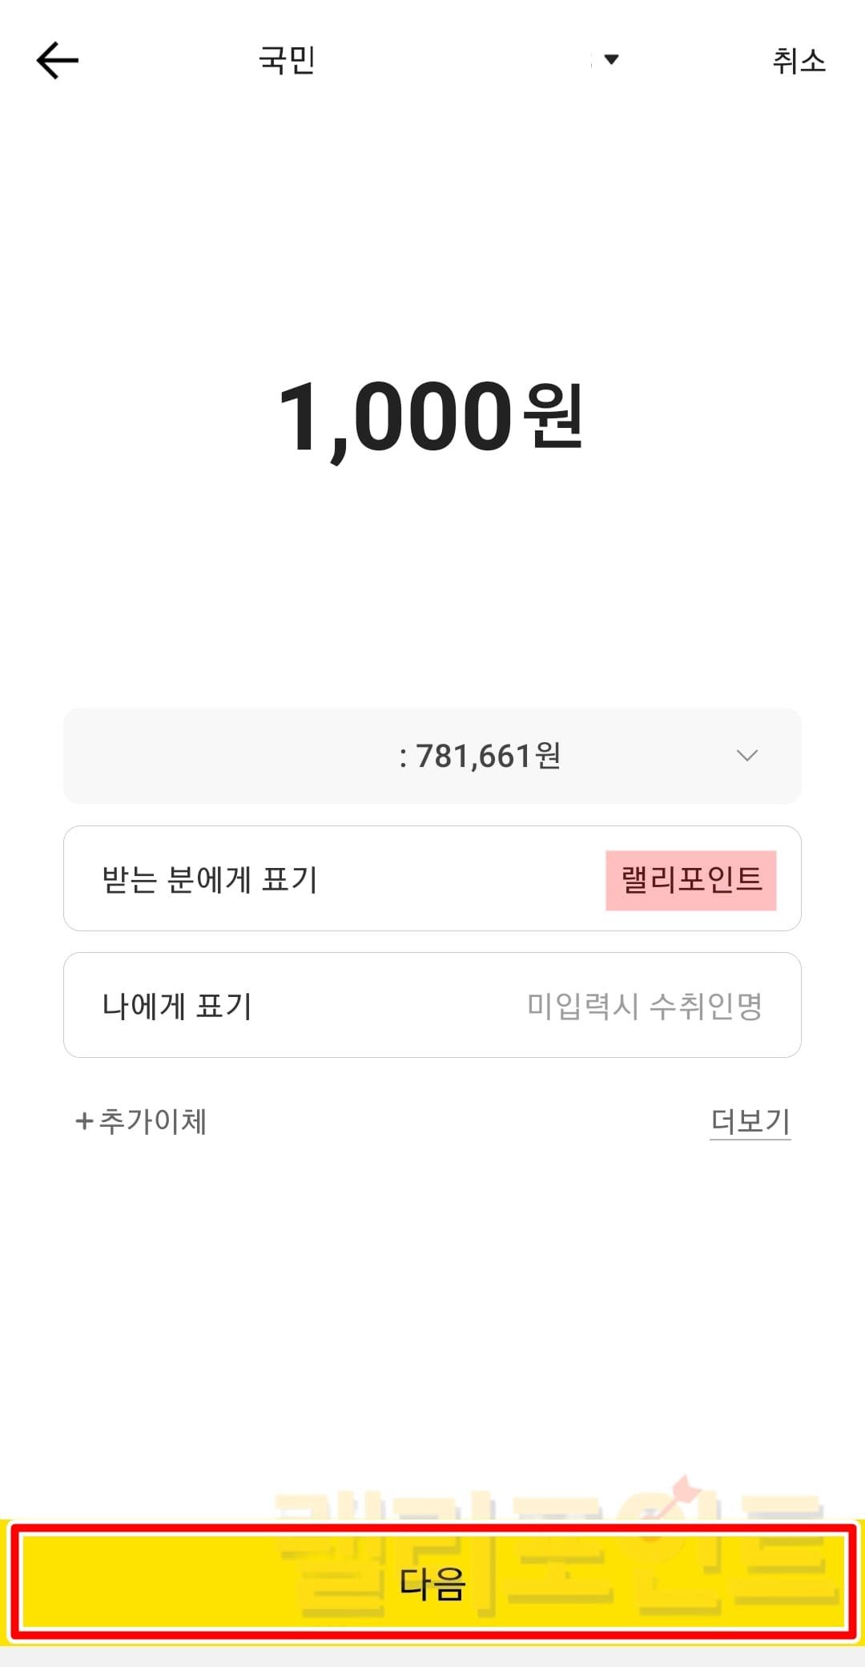Open the dropdown triangle beside 국민
This screenshot has height=1667, width=865.
point(612,59)
